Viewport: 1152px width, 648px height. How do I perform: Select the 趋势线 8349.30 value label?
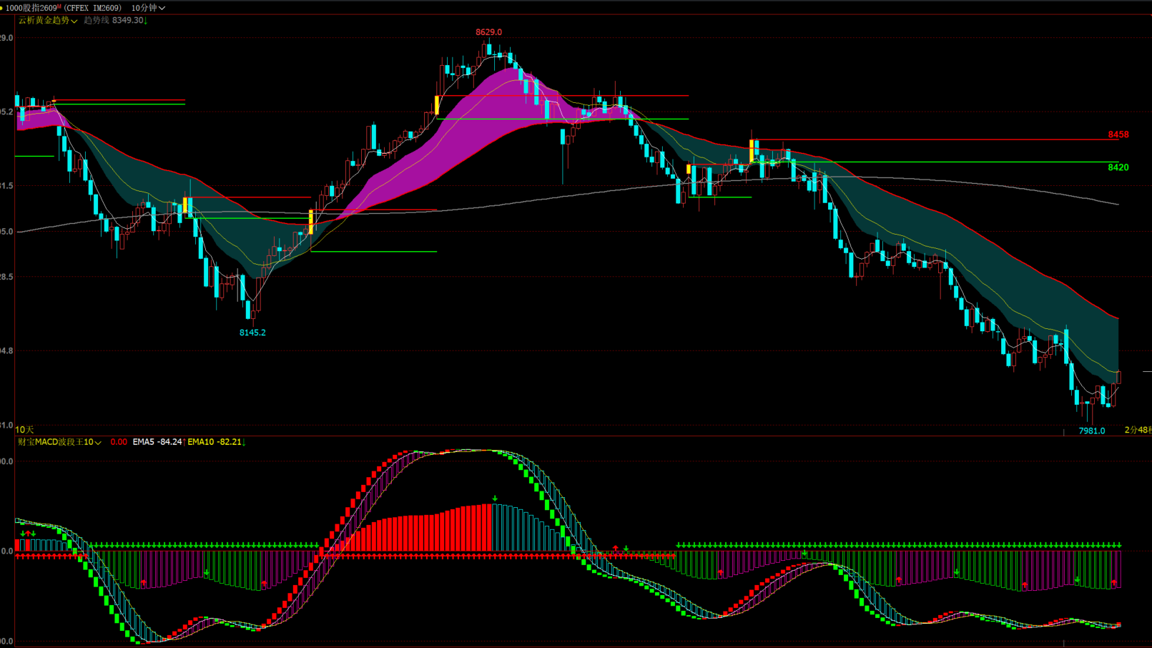(x=115, y=21)
